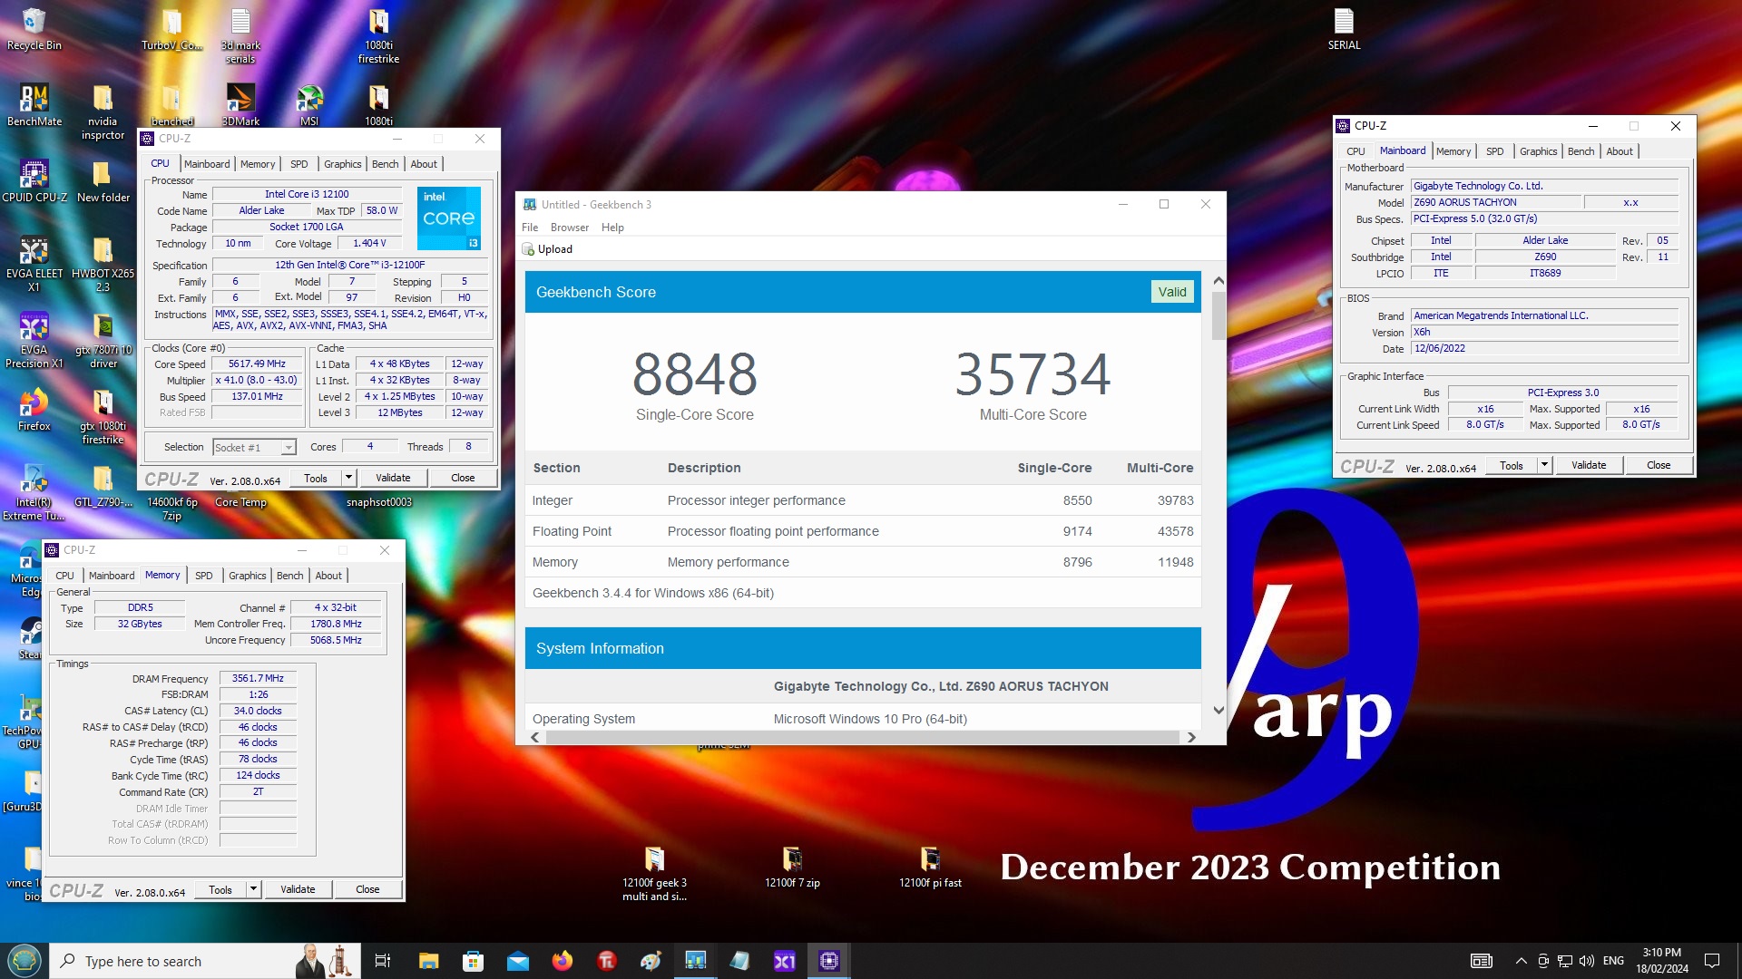Open EVGA X1 from the taskbar
Screen dimensions: 1742x979
tap(785, 961)
